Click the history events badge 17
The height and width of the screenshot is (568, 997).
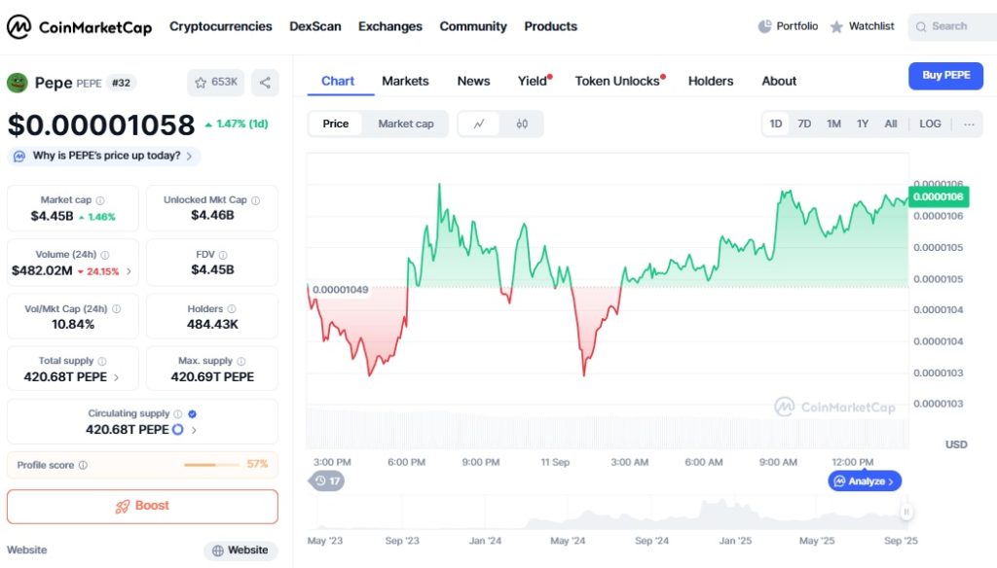click(x=327, y=481)
